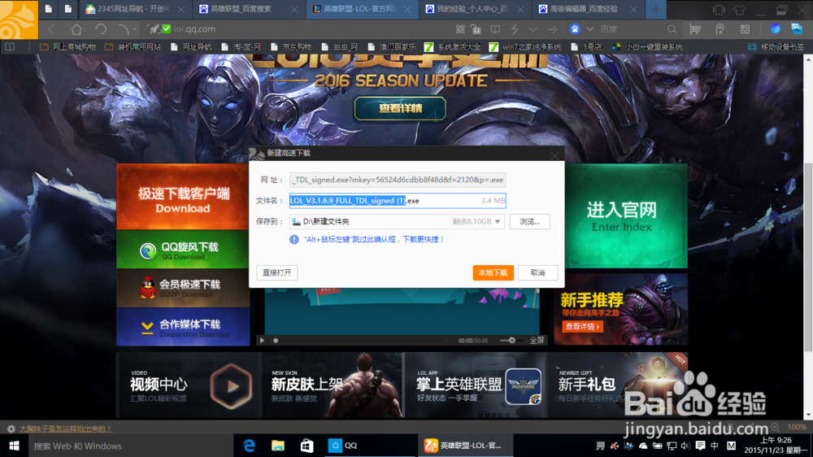Open the browser home page icon
This screenshot has height=457, width=813.
[x=76, y=29]
